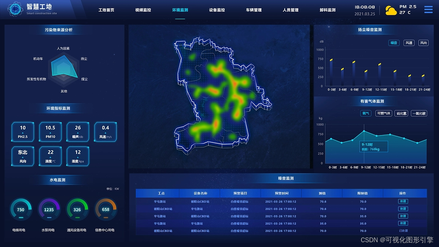Click the 预警项目 column header

(240, 193)
